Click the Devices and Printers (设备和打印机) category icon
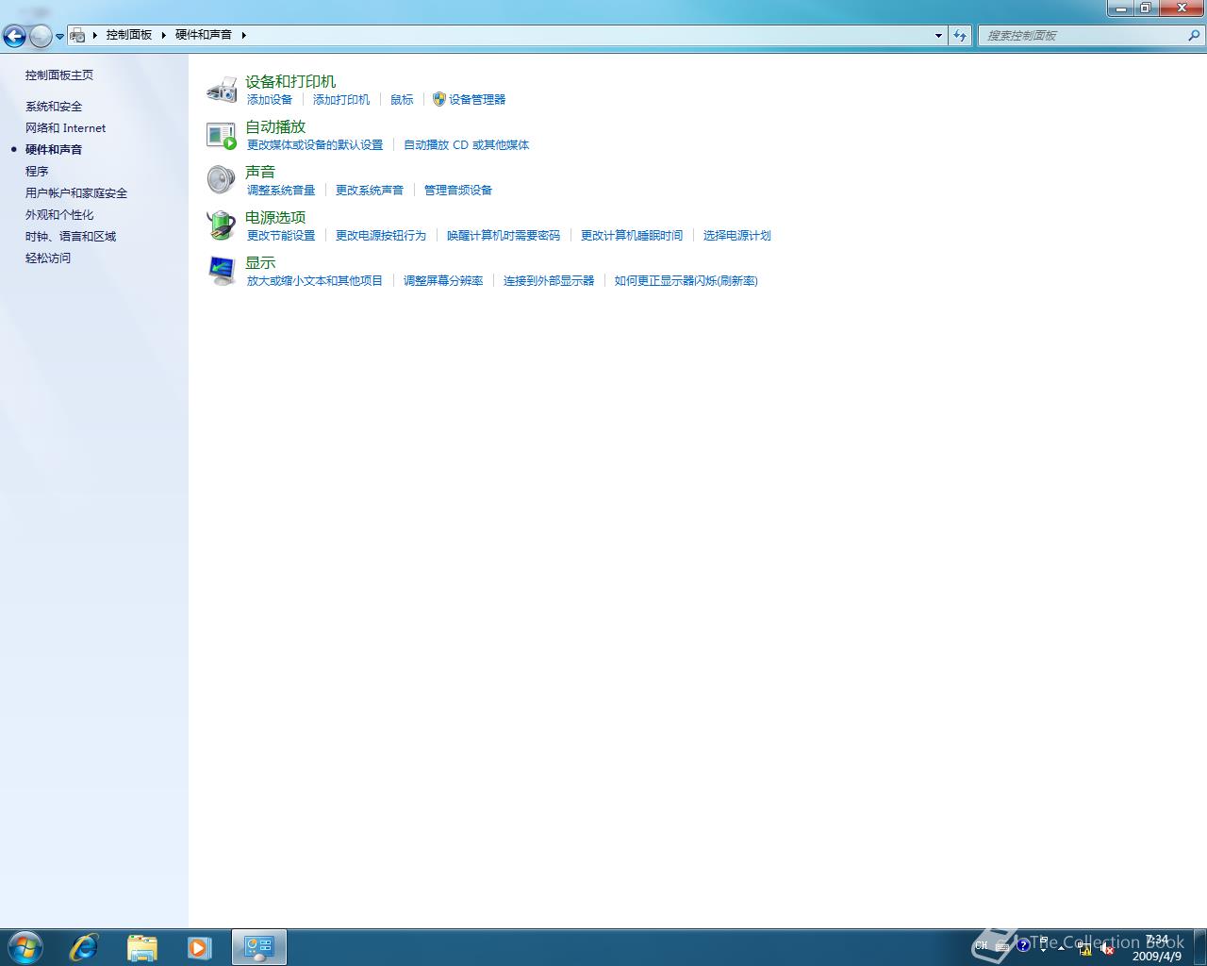This screenshot has width=1207, height=966. click(222, 90)
